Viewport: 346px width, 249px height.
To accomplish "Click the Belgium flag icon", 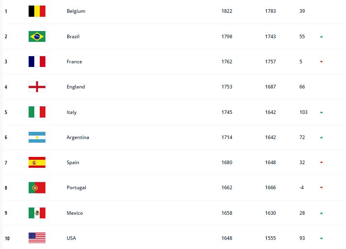I will [37, 11].
